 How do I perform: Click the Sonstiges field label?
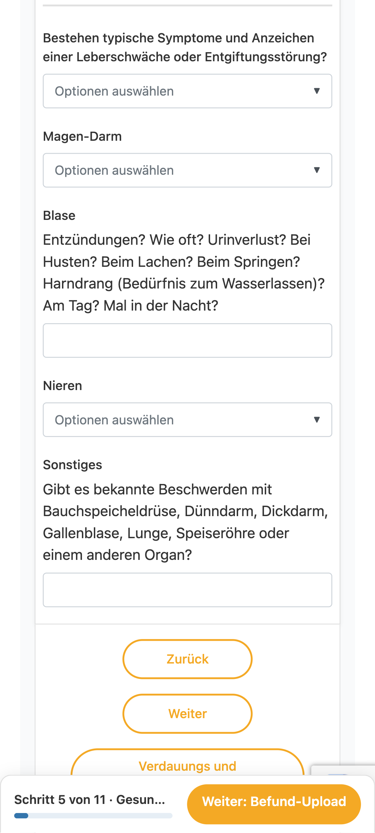tap(72, 465)
